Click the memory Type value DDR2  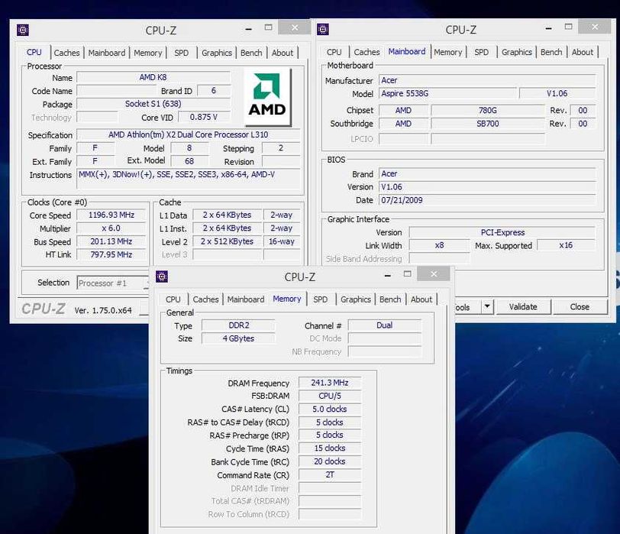click(238, 325)
